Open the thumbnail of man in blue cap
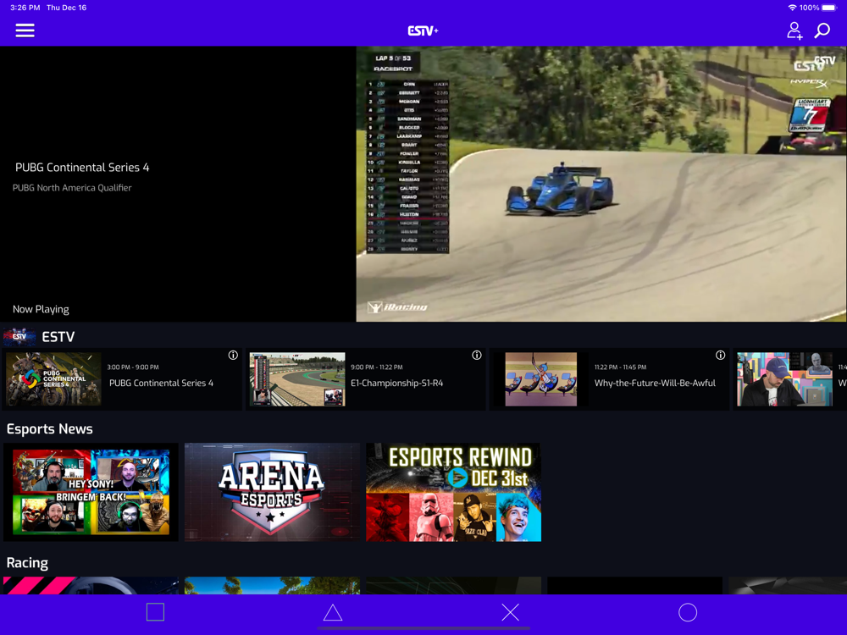This screenshot has height=635, width=847. [784, 379]
